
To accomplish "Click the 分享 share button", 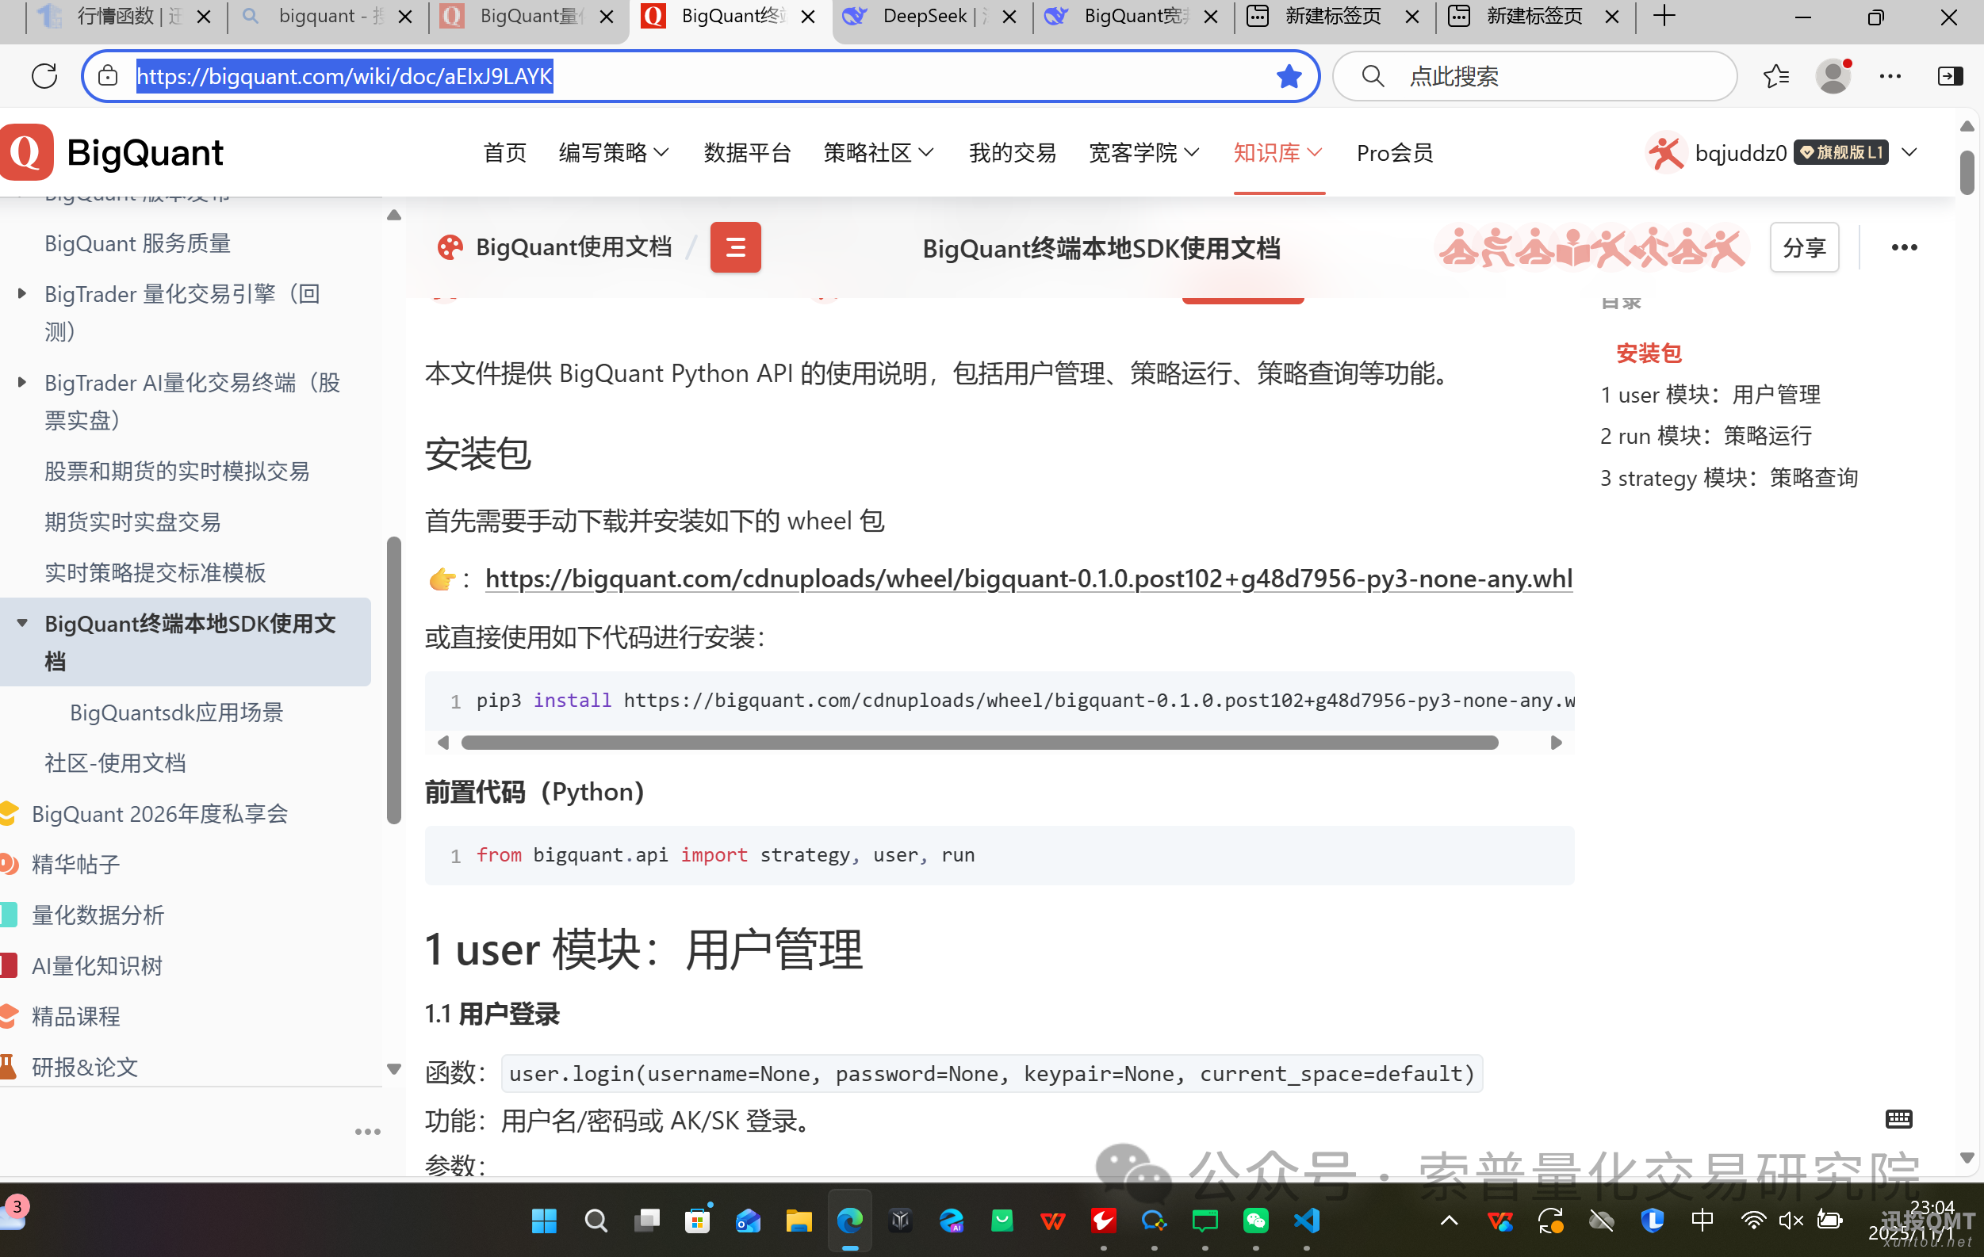I will point(1803,247).
